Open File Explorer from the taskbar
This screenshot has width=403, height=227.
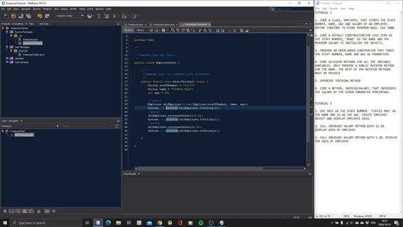coord(118,223)
